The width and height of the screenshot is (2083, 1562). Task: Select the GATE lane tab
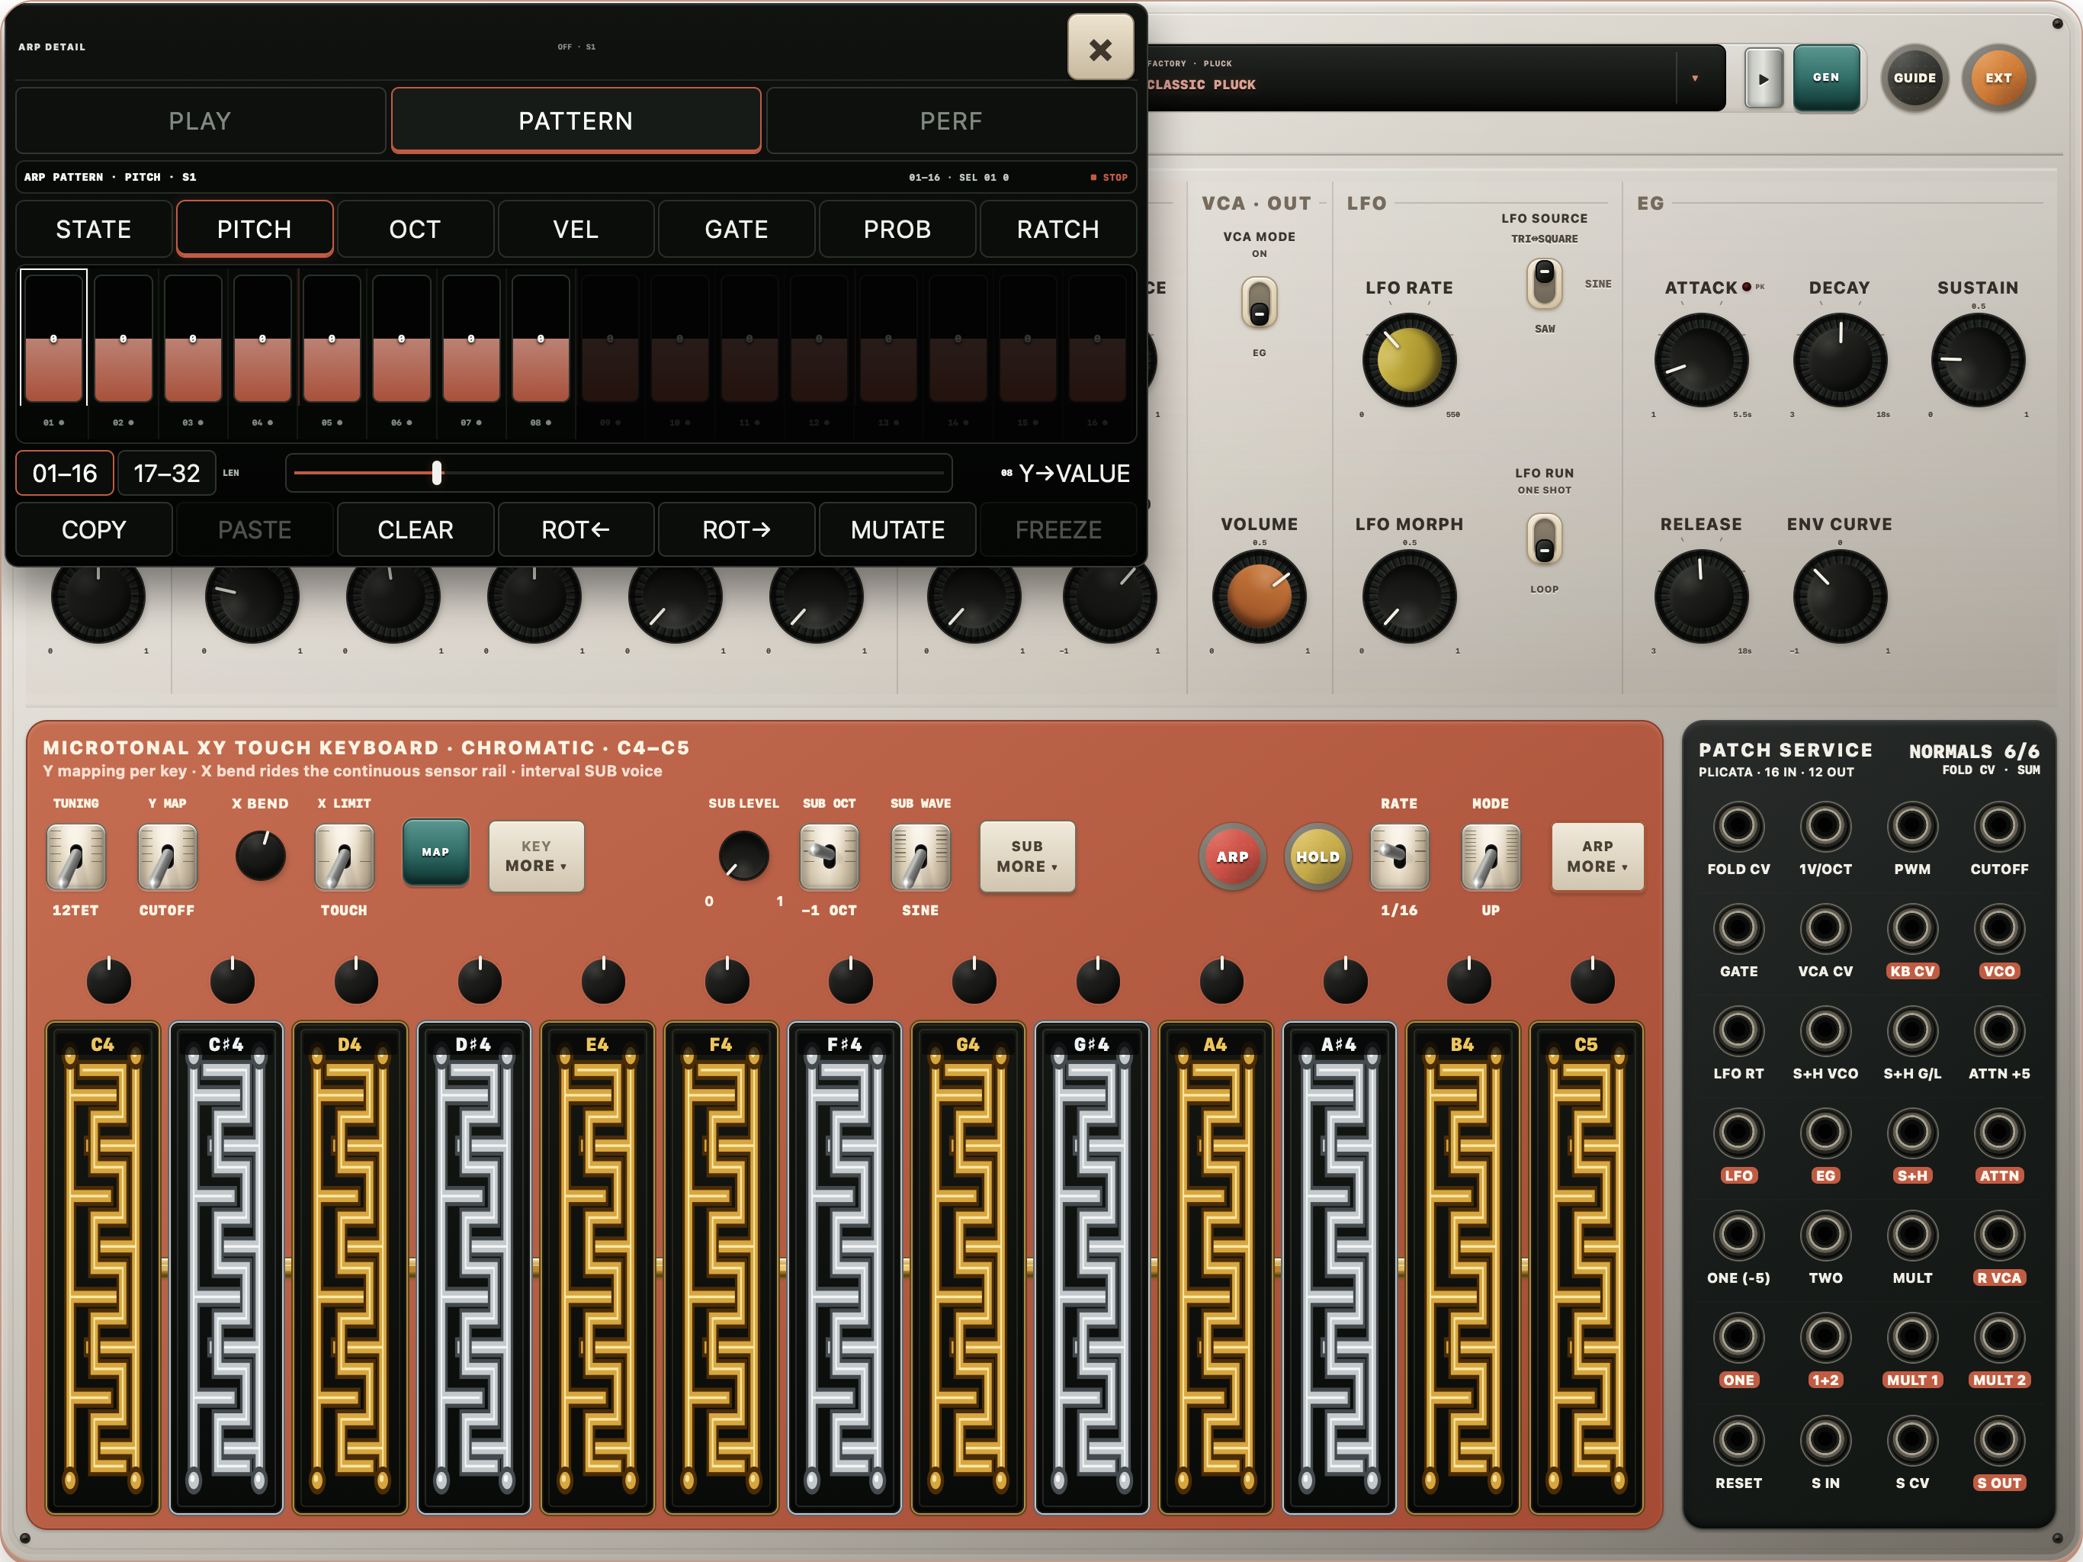737,229
